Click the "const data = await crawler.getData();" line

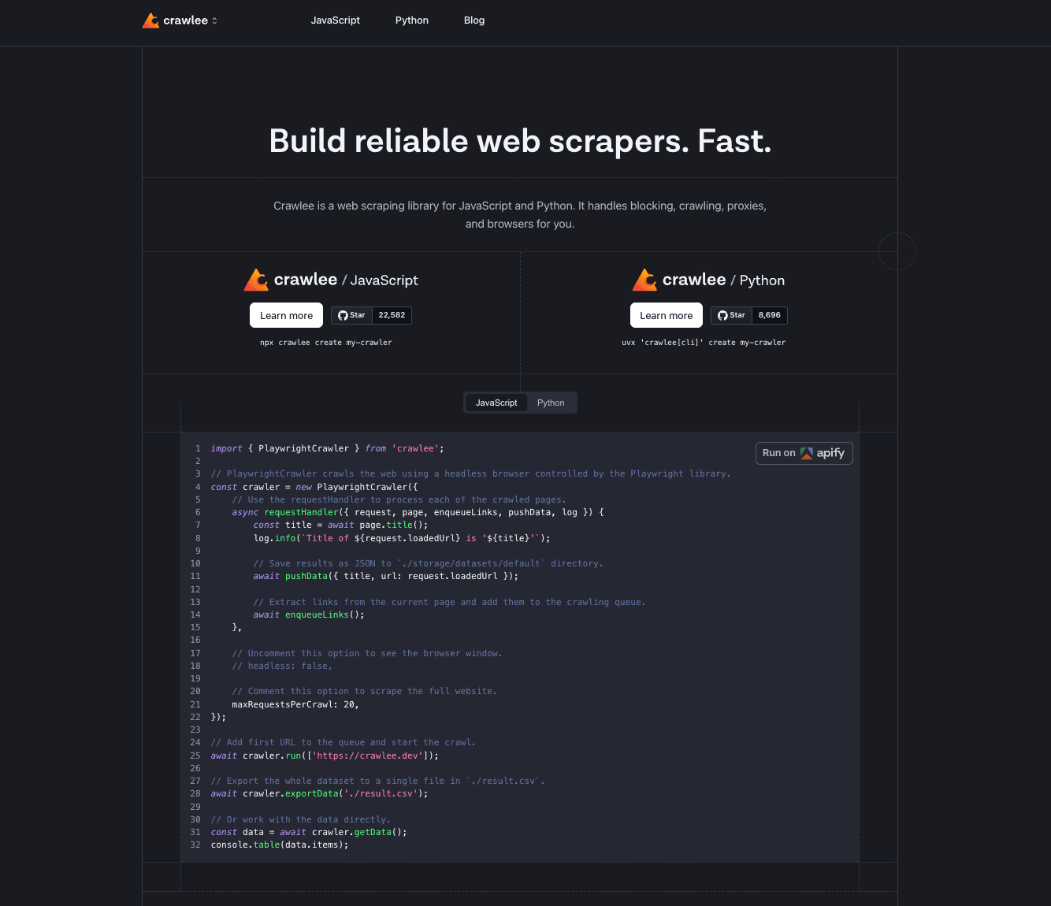[309, 832]
